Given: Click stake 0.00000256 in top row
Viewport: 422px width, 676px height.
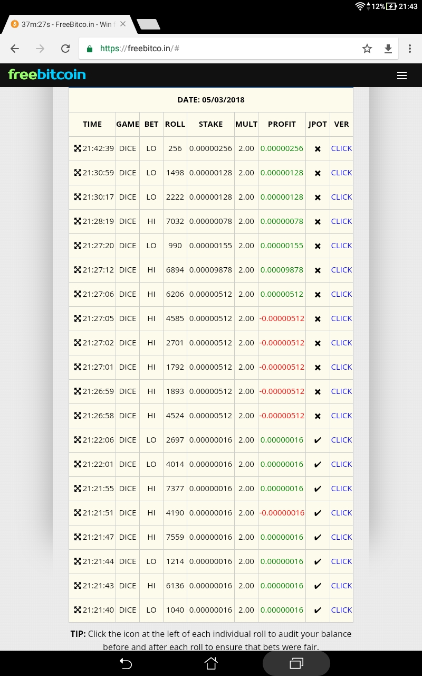Looking at the screenshot, I should click(x=210, y=148).
